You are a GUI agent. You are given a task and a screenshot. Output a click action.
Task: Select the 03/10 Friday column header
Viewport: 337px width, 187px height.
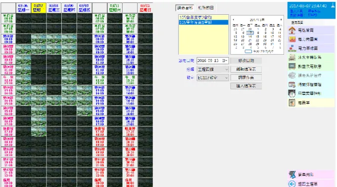[84, 8]
